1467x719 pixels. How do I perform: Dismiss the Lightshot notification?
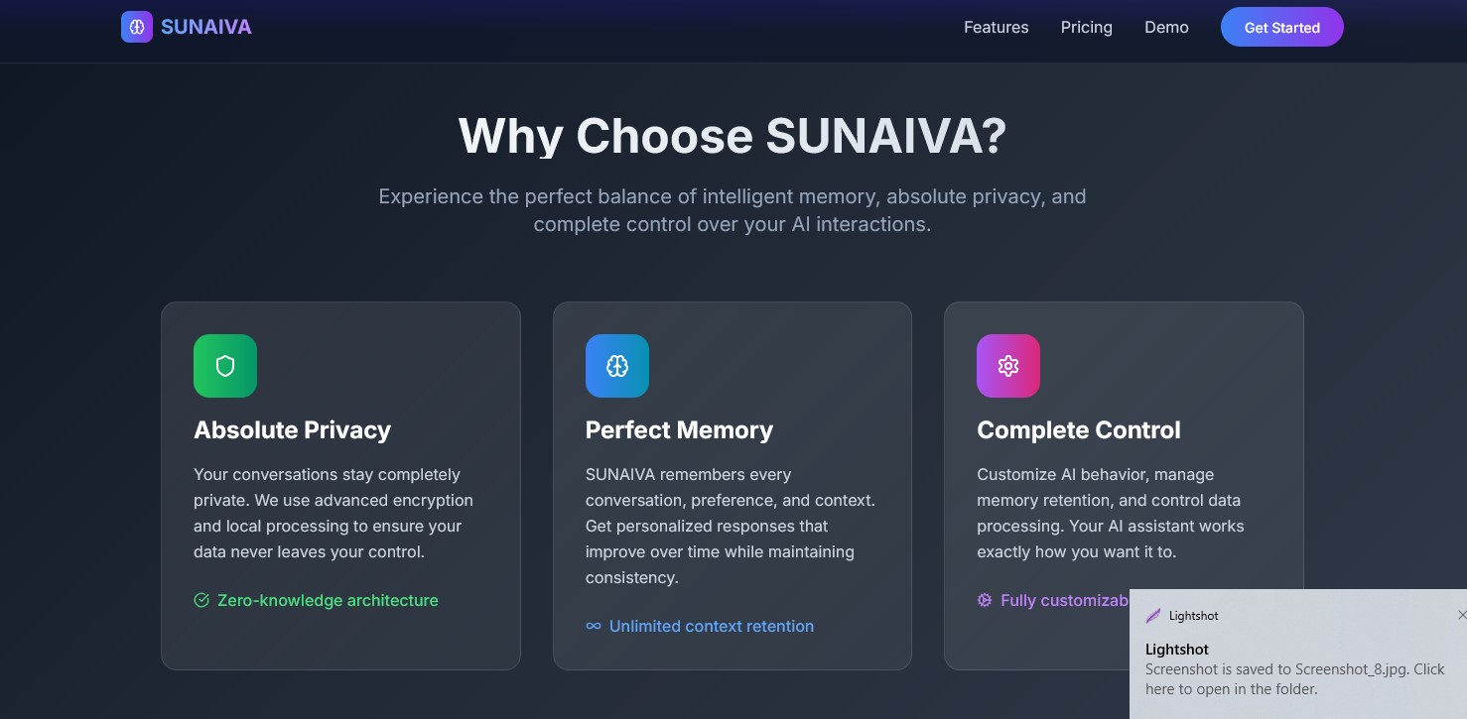[1461, 615]
